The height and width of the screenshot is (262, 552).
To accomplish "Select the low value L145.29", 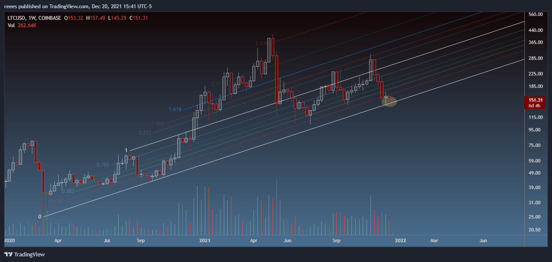I will tap(118, 18).
